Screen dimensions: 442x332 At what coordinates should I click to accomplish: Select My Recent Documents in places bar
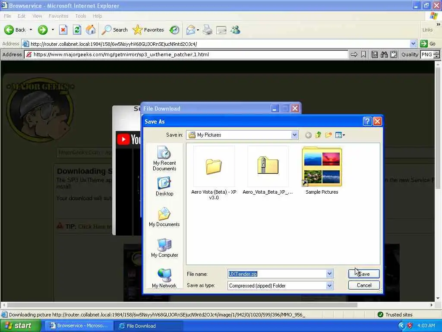164,158
